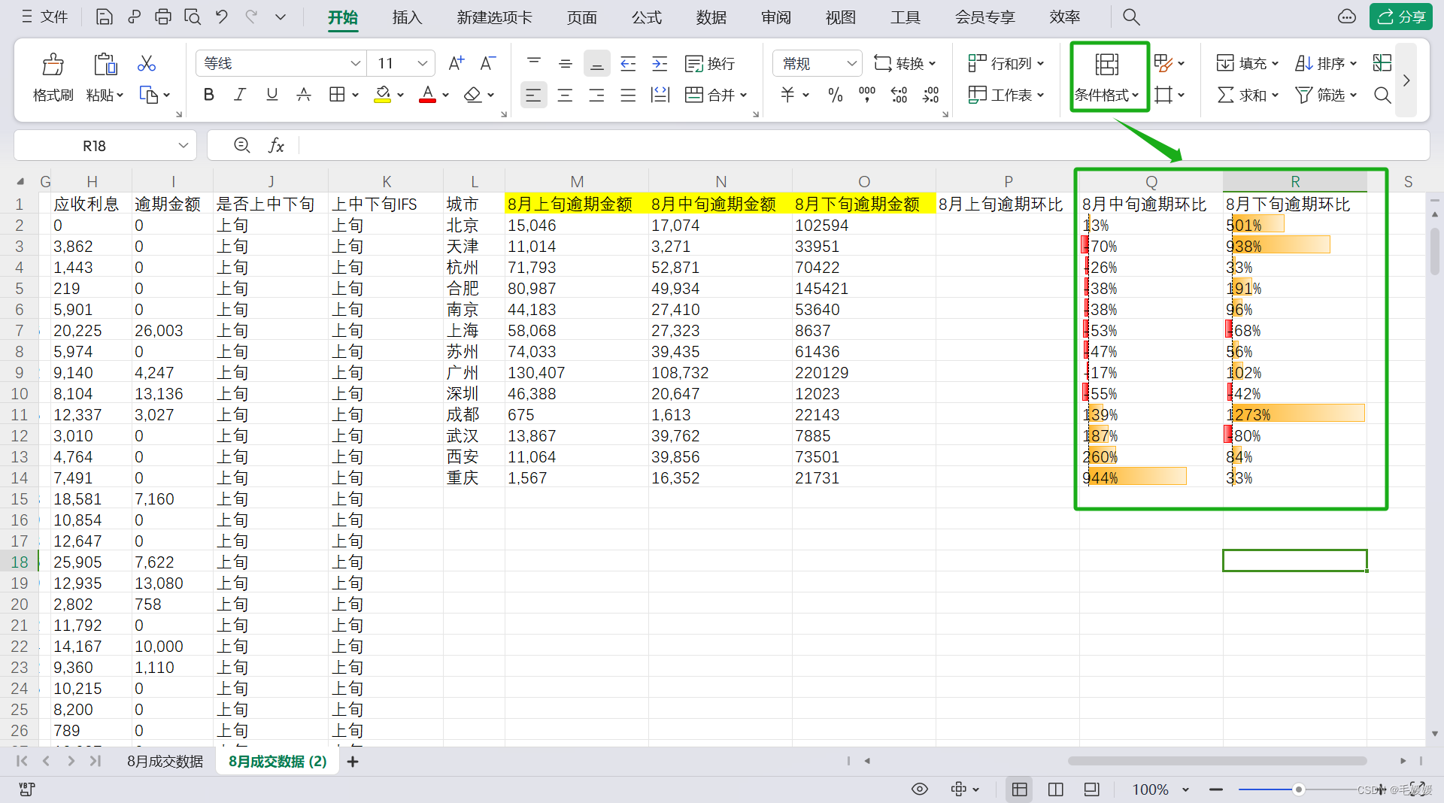Decrease font size icon
1444x803 pixels.
[x=488, y=63]
